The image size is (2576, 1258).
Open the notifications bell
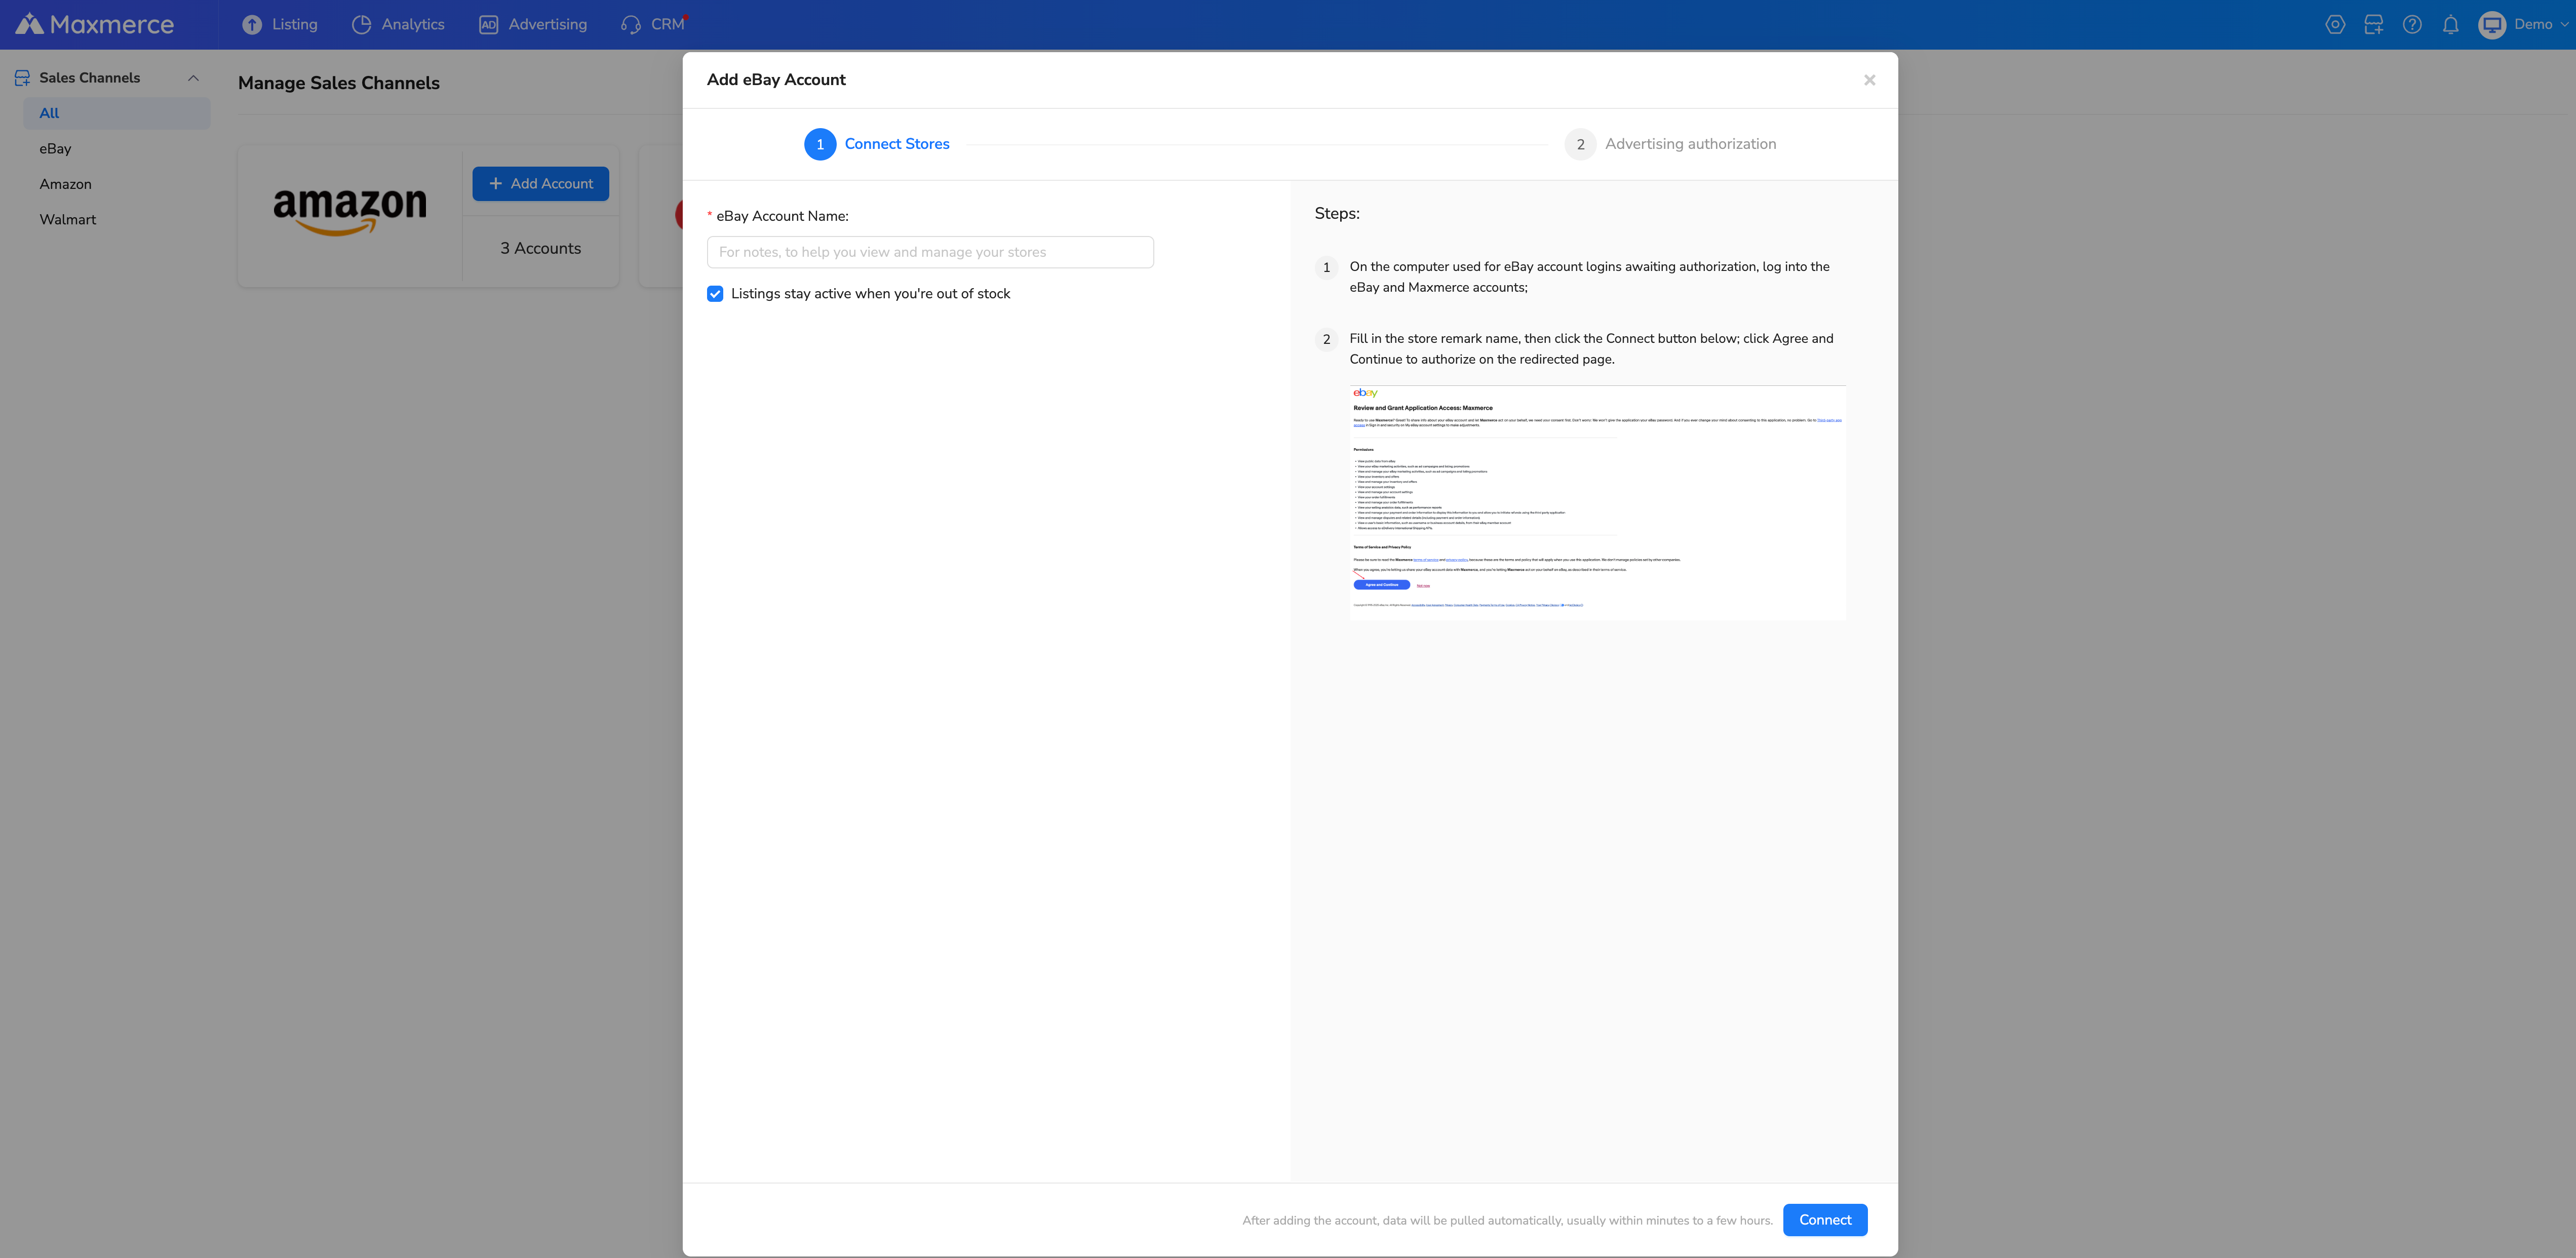coord(2450,24)
